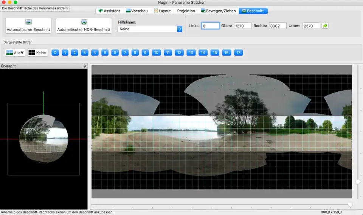Image resolution: width=363 pixels, height=215 pixels.
Task: Click the Unten crop value field
Action: pos(311,26)
